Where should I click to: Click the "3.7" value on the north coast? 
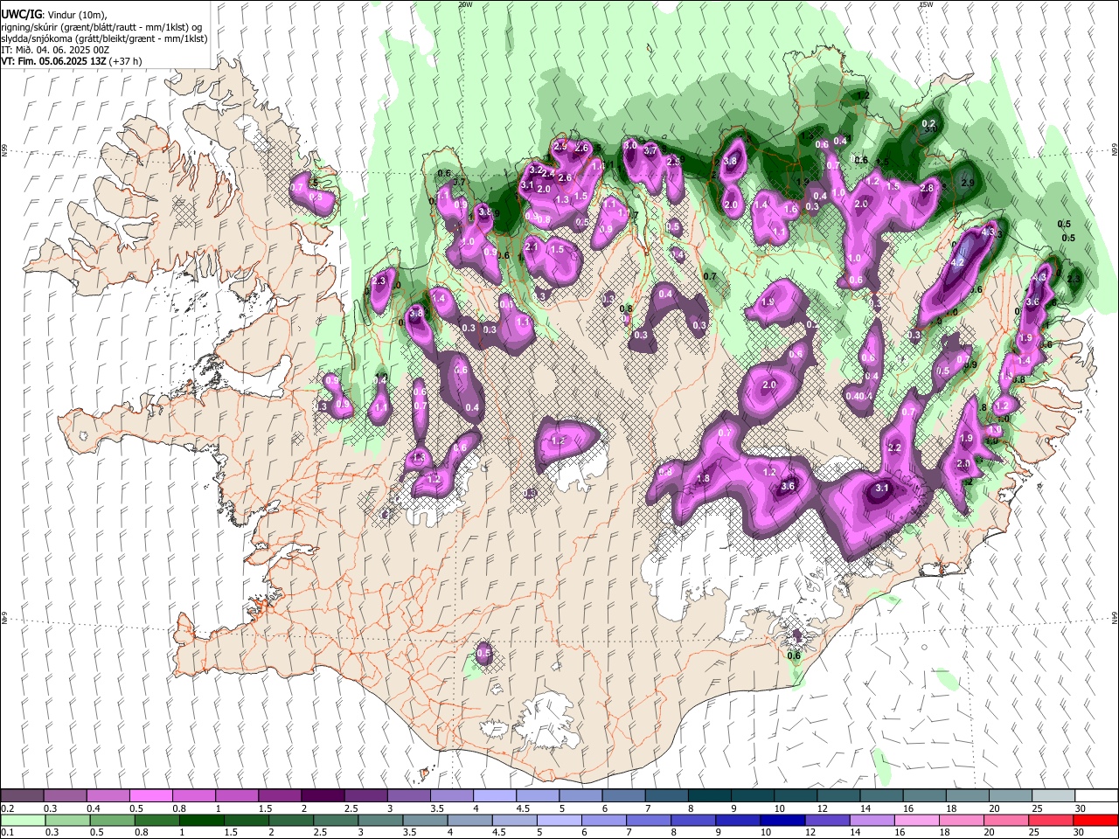point(650,150)
